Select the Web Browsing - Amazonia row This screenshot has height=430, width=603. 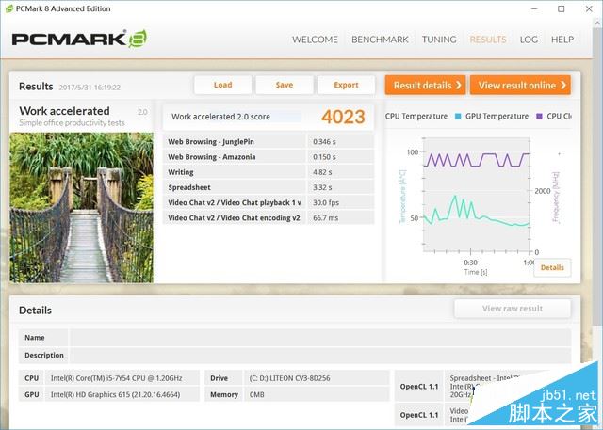tap(269, 157)
